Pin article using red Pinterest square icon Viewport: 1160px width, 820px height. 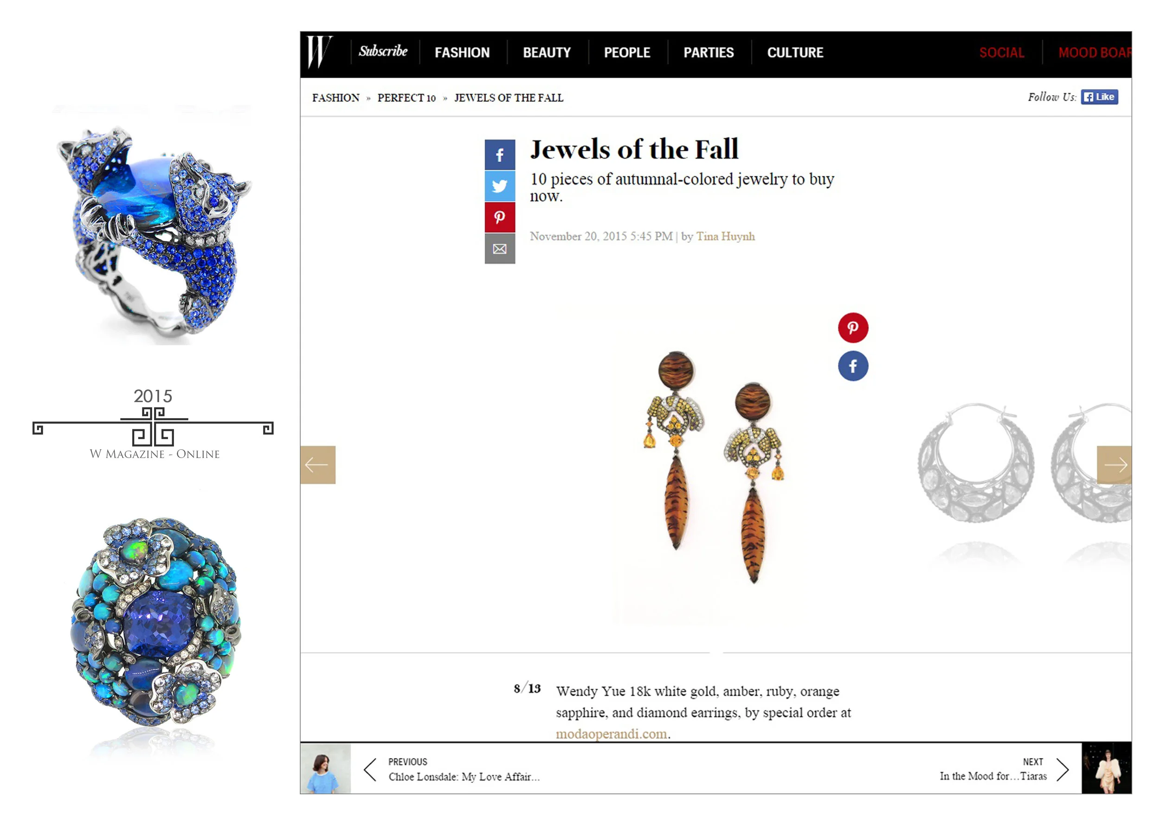(500, 217)
